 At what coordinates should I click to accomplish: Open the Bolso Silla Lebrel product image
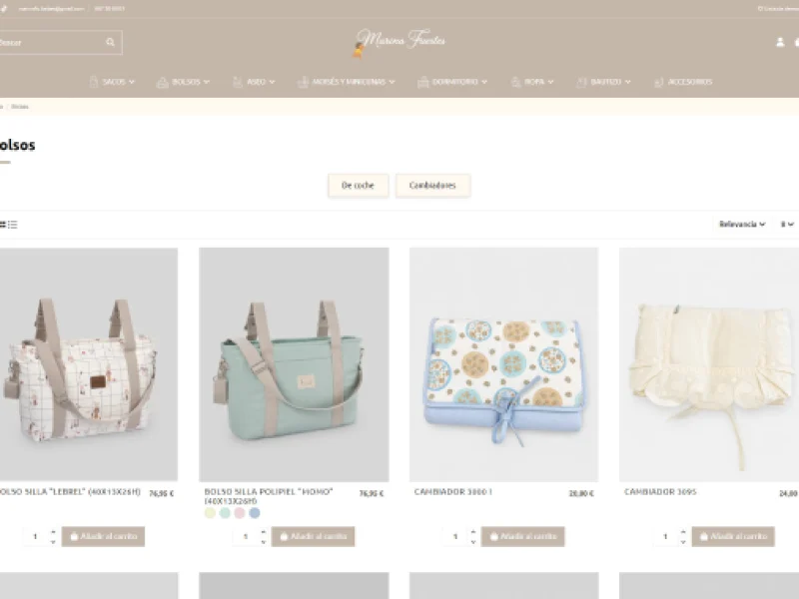[89, 364]
